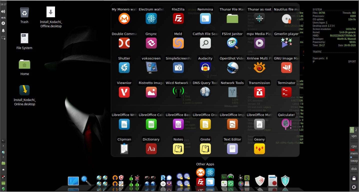Open Nautilus file manager icon
The width and height of the screenshot is (359, 192).
point(286,18)
